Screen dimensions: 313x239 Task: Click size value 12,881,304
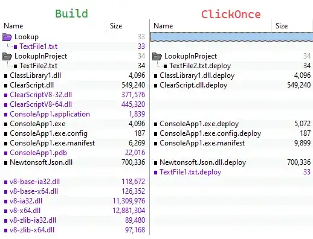pos(129,211)
